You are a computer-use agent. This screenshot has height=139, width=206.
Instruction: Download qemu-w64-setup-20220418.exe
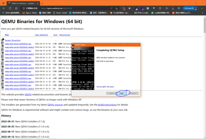pyautogui.click(x=18, y=44)
